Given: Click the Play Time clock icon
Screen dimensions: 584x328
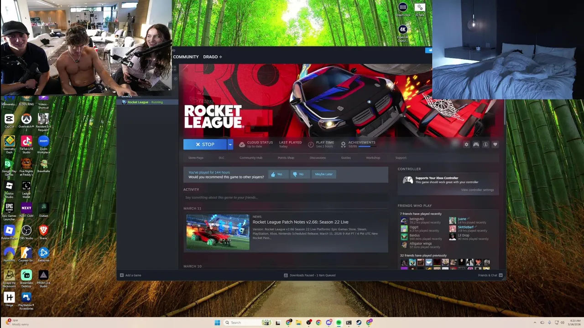Looking at the screenshot, I should pos(311,144).
